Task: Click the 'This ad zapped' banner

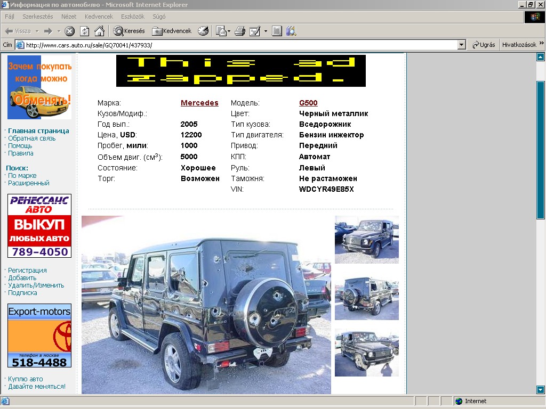Action: coord(241,71)
